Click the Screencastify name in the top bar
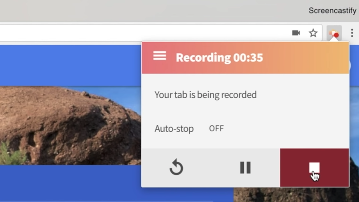This screenshot has height=202, width=359. (332, 11)
